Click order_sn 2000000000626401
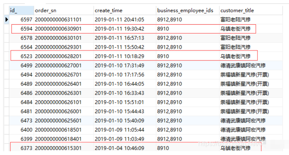Image resolution: width=289 pixels, height=155 pixels. pos(58,84)
